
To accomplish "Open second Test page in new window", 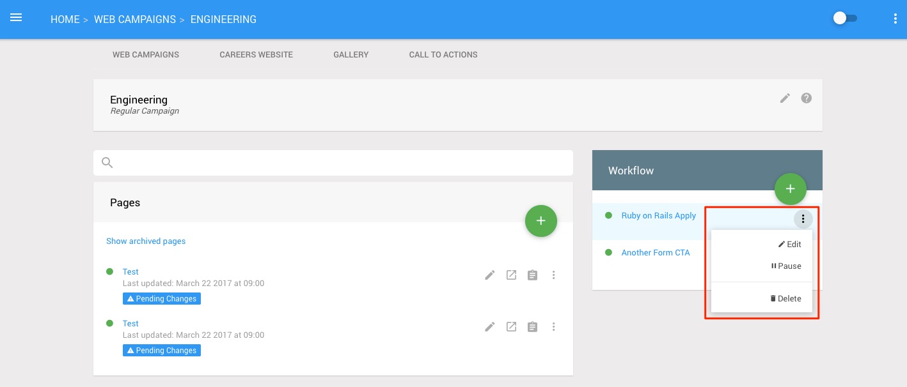I will (x=511, y=327).
